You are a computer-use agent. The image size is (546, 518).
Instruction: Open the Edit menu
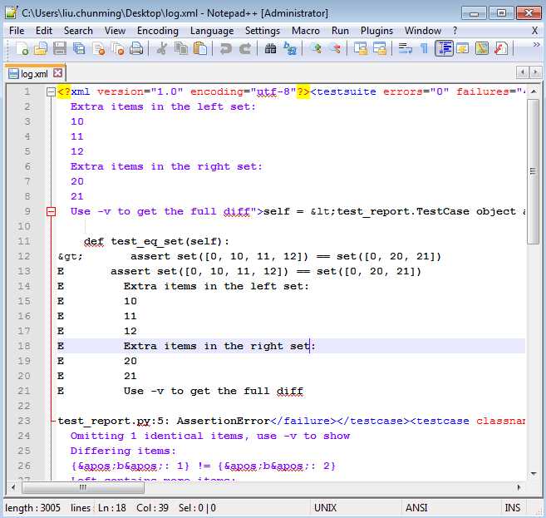click(x=44, y=31)
